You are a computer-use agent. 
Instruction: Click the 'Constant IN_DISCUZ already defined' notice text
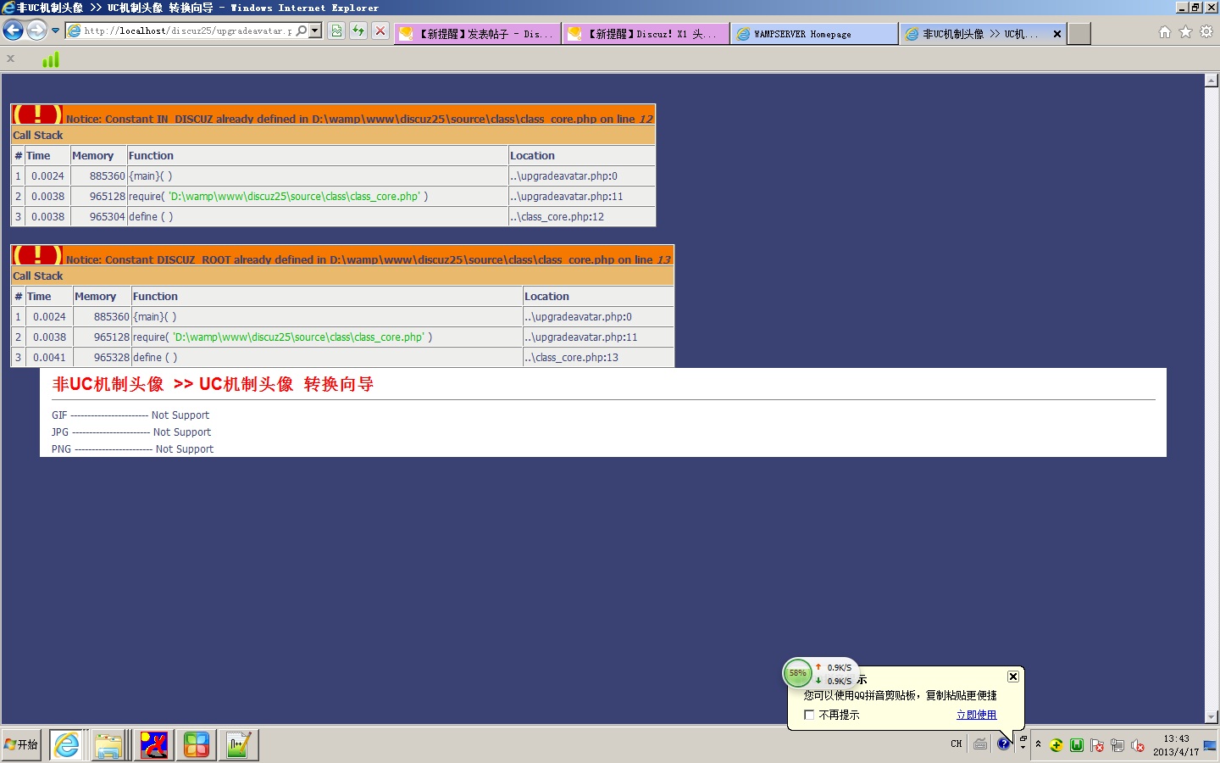point(359,119)
